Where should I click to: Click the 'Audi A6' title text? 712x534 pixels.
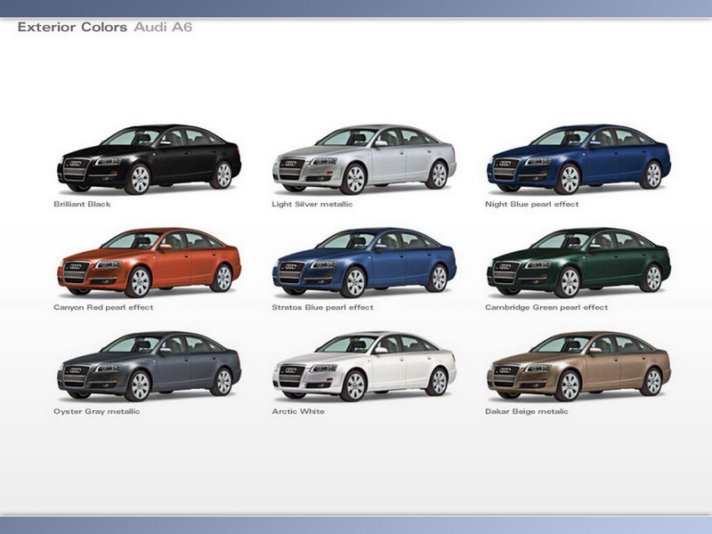point(163,28)
